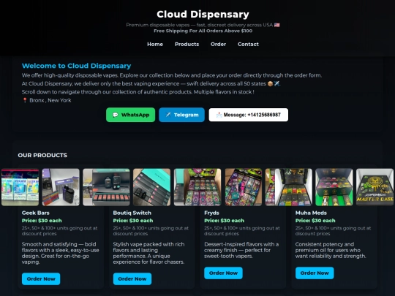Click the Message phone number button
Screen dimensions: 395x296
(249, 115)
